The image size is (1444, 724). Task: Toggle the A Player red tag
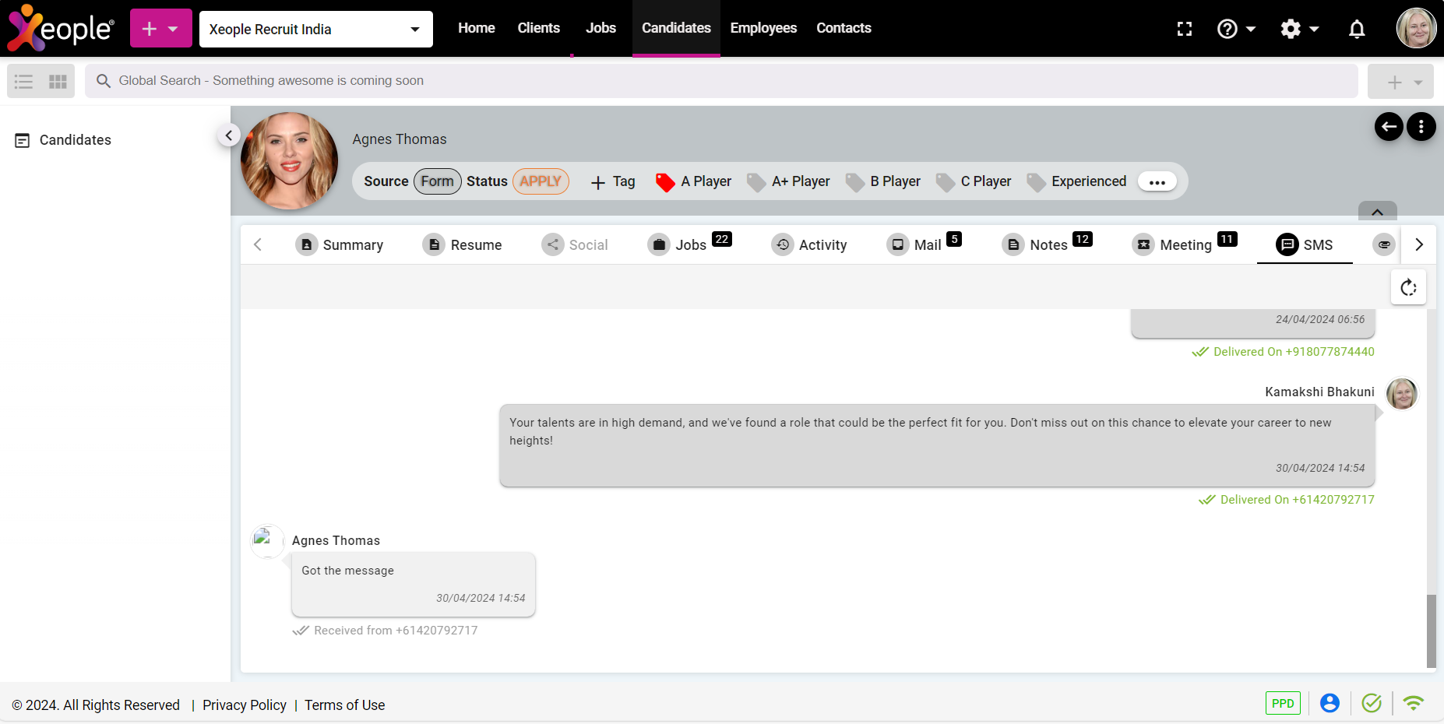point(694,181)
